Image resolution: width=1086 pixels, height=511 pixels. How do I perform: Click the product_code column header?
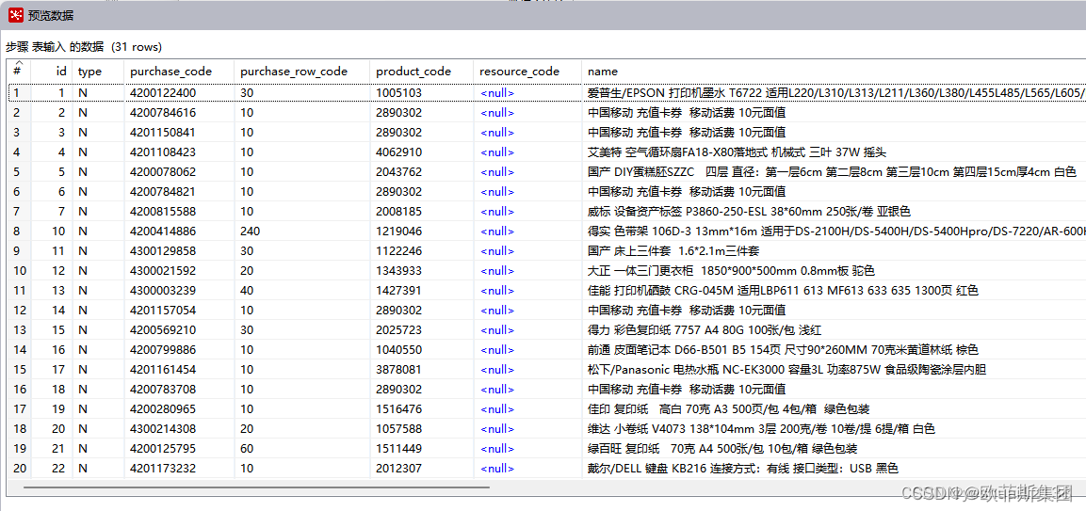click(x=423, y=71)
